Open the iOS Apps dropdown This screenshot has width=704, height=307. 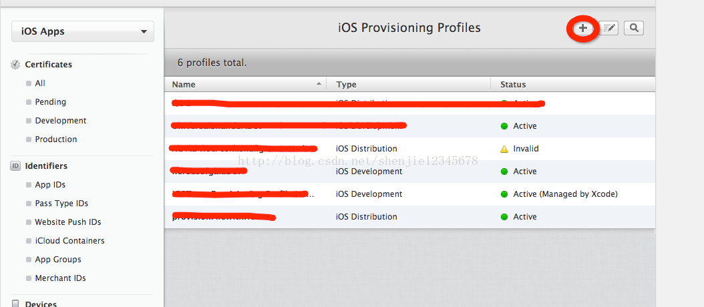tap(83, 31)
